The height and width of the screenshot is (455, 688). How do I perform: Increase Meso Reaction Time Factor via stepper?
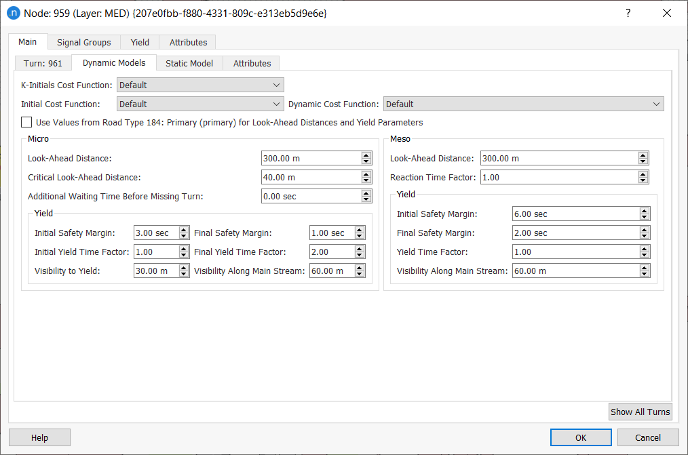coord(643,174)
